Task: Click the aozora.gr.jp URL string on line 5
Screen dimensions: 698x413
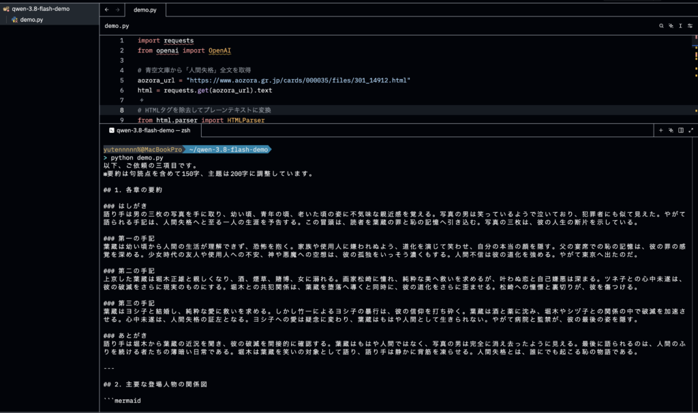Action: coord(299,80)
